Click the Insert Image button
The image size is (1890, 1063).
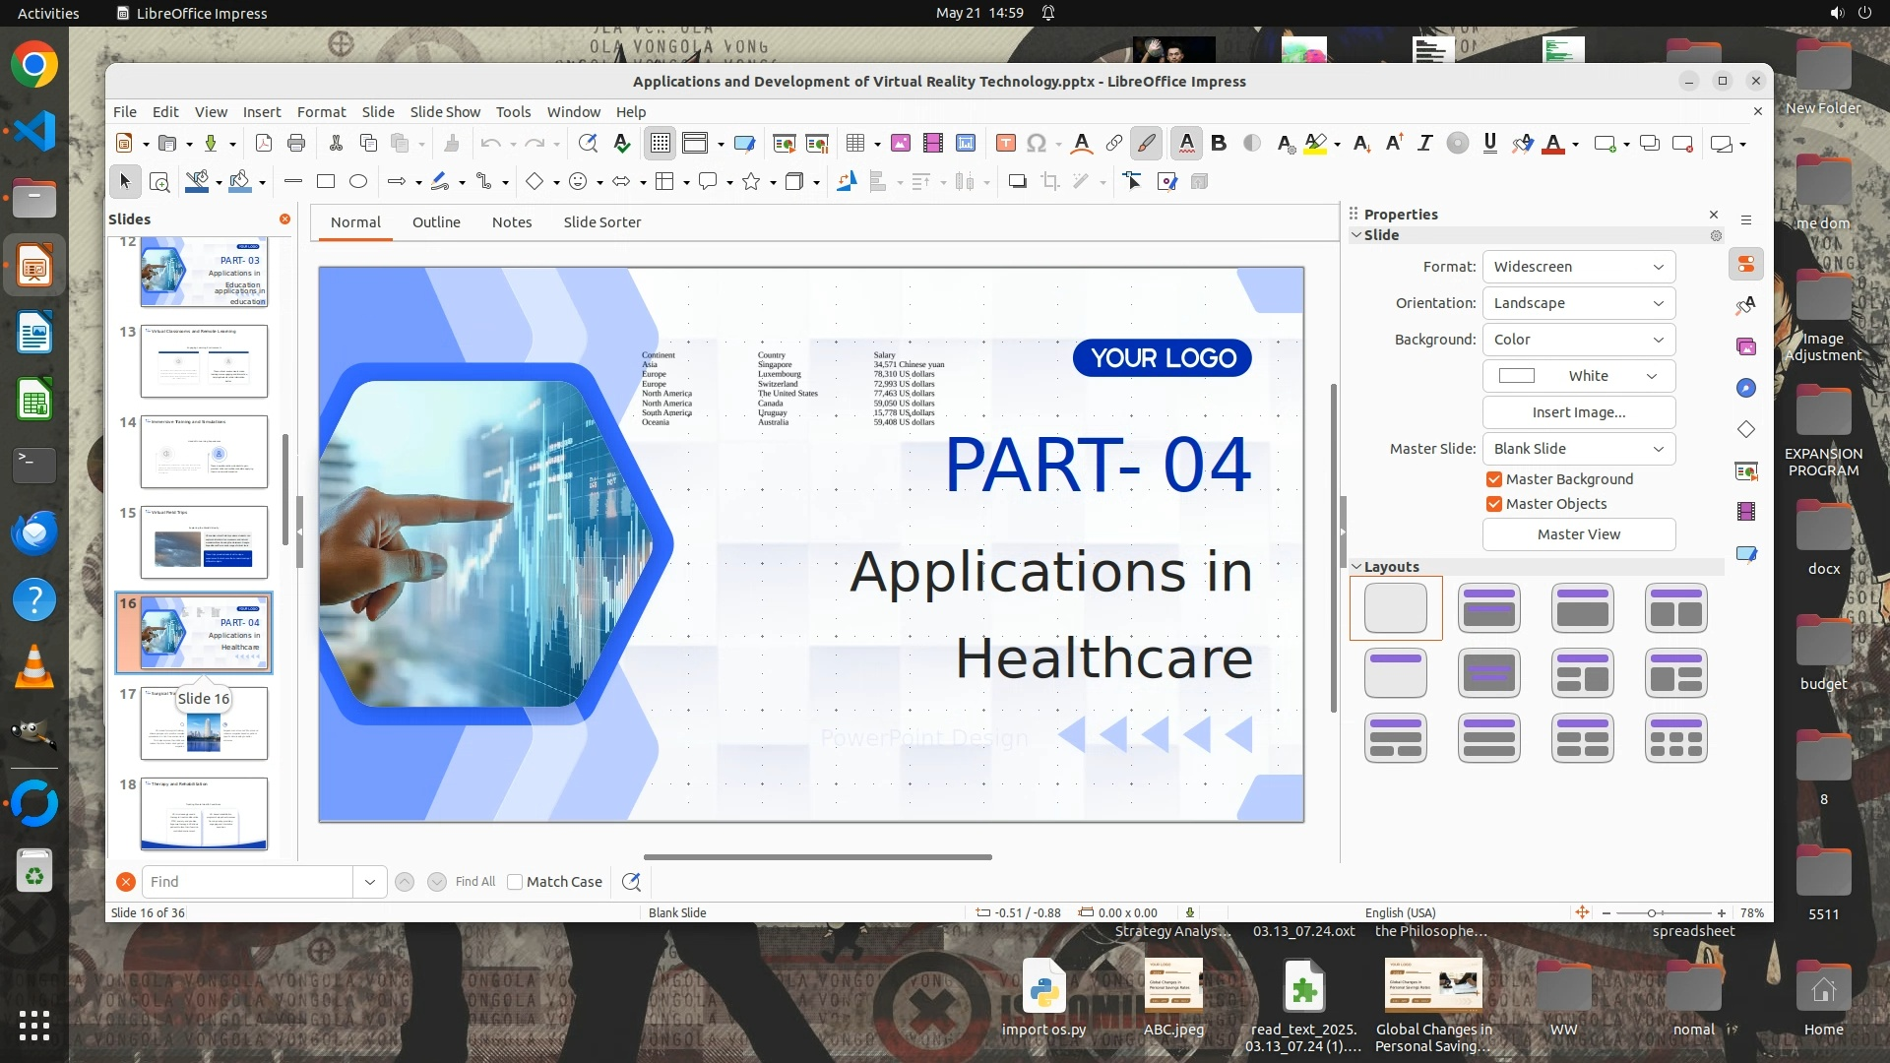pyautogui.click(x=1578, y=412)
